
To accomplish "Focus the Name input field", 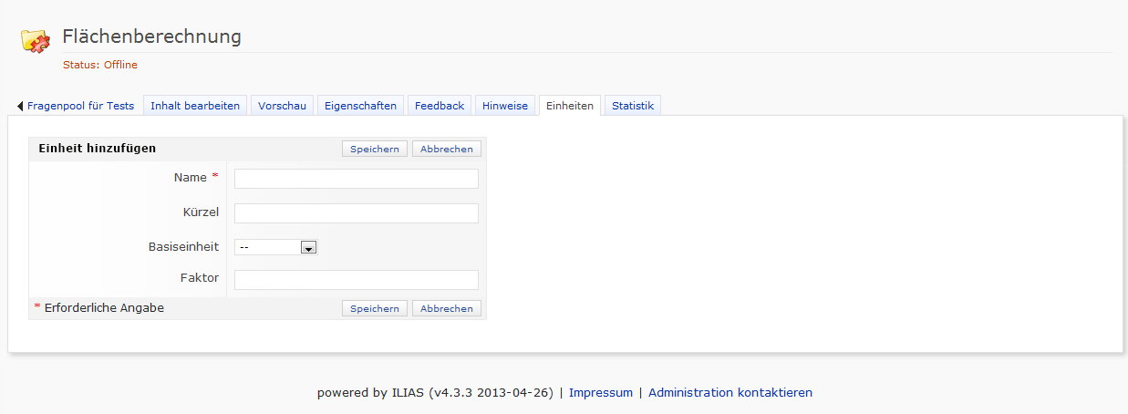I will (x=356, y=179).
